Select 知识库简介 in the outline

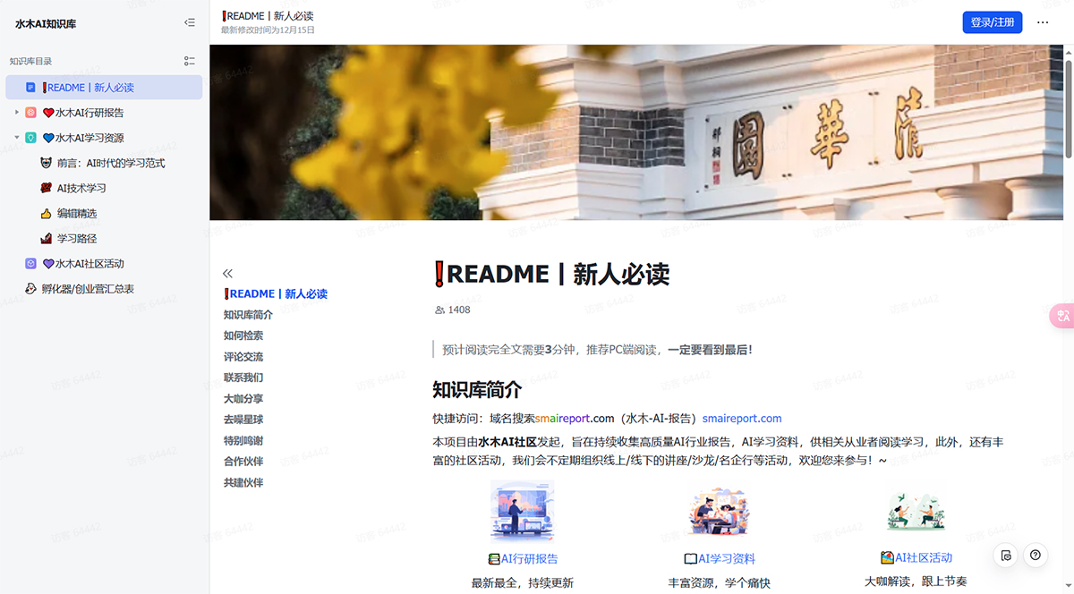tap(248, 314)
